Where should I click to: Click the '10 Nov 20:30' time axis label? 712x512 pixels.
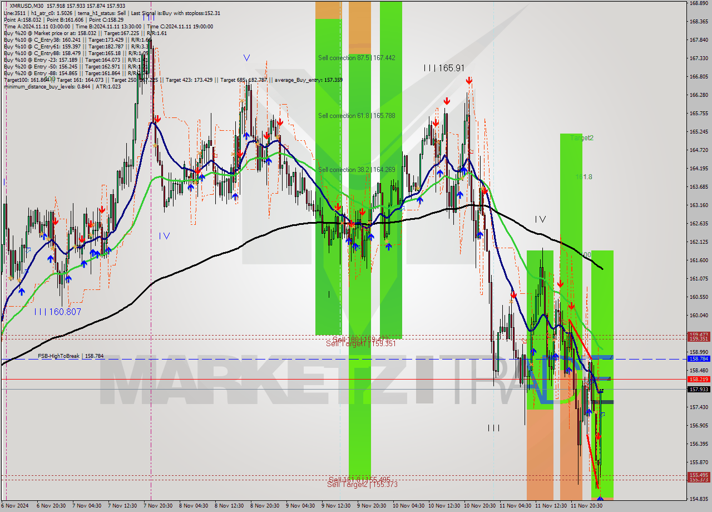pos(480,506)
